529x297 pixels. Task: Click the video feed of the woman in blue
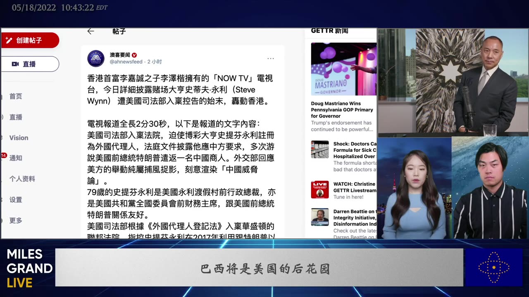(415, 188)
